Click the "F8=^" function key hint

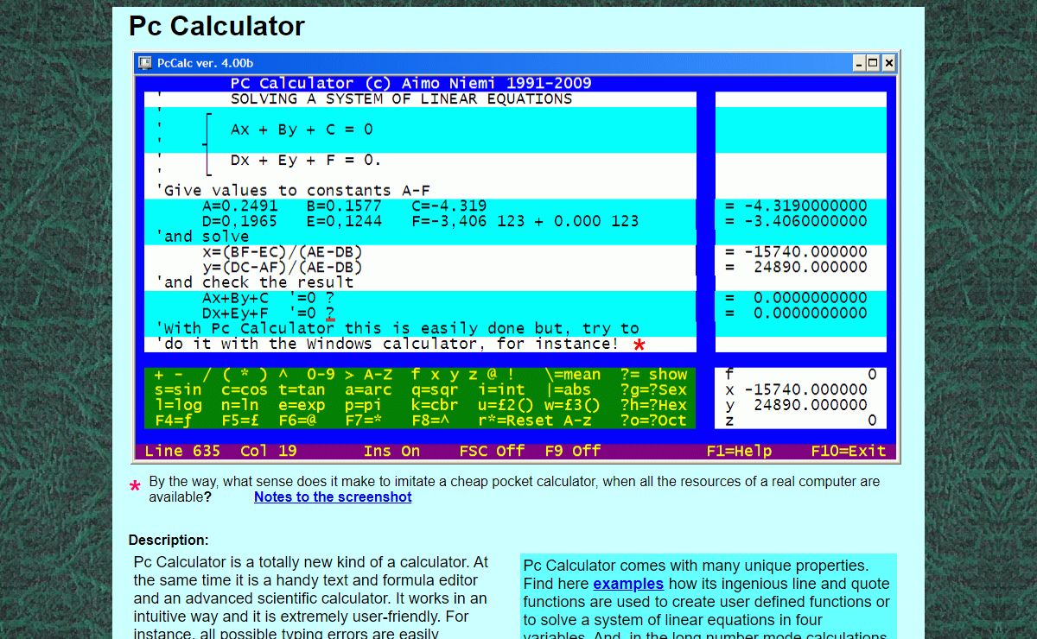click(429, 421)
